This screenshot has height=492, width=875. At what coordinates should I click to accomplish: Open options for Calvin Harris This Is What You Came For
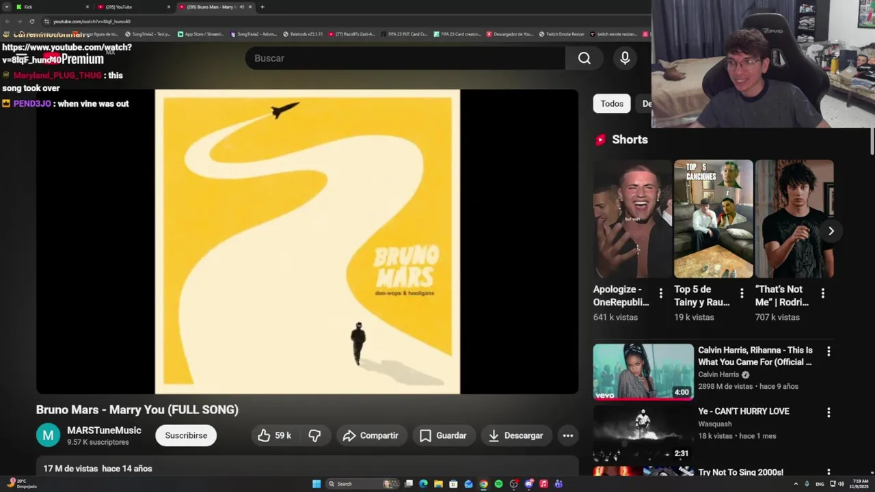(829, 351)
